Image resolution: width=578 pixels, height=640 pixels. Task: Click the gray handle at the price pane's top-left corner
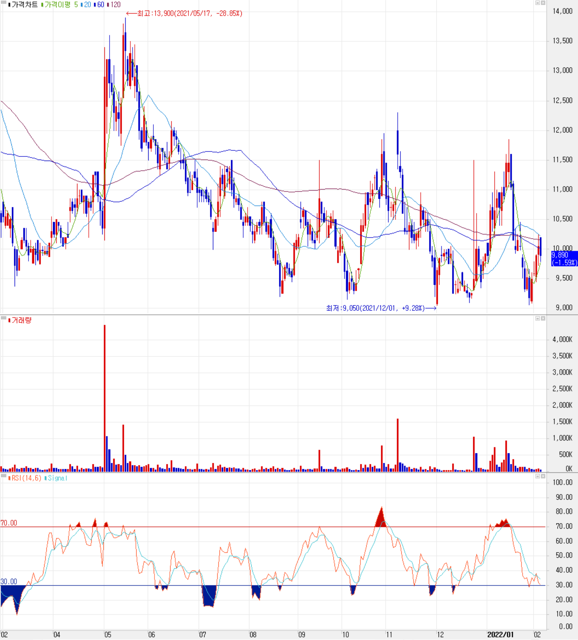(3, 2)
